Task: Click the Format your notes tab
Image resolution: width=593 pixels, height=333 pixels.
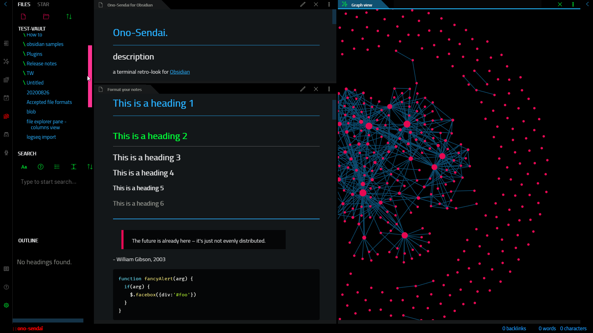Action: pyautogui.click(x=124, y=89)
